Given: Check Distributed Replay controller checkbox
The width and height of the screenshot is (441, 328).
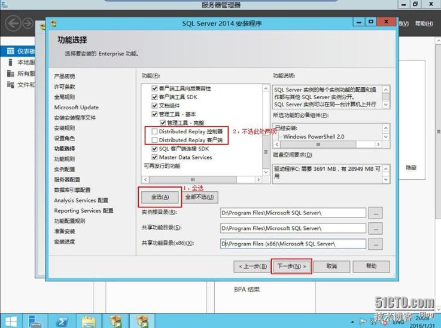Looking at the screenshot, I should (x=154, y=131).
